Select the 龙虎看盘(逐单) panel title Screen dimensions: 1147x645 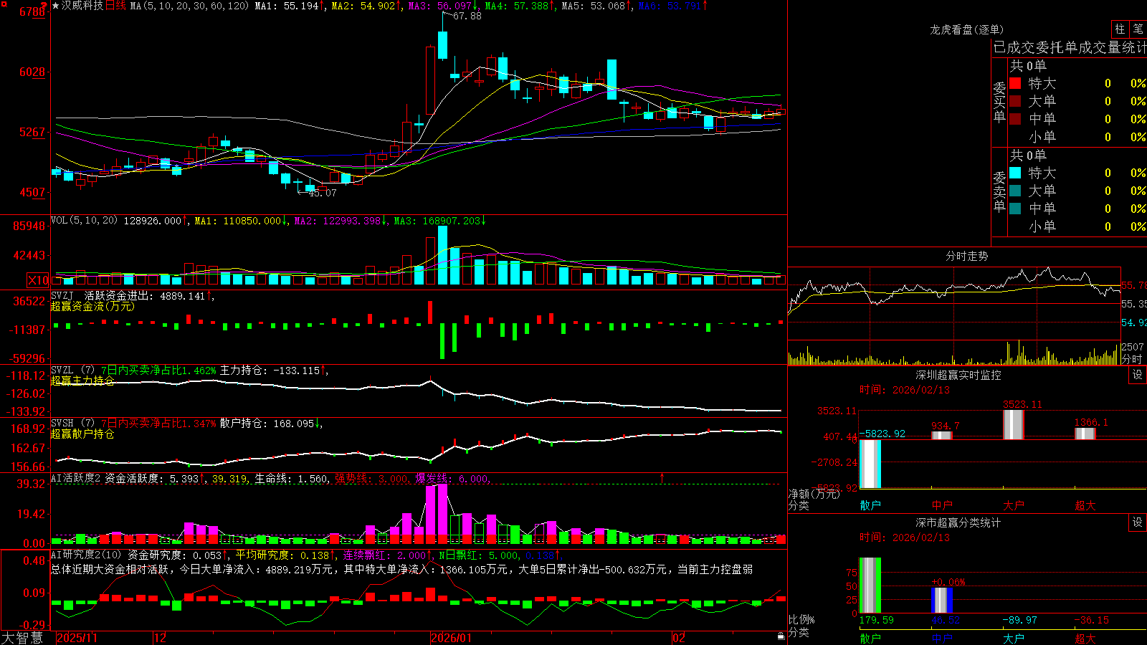click(x=967, y=30)
